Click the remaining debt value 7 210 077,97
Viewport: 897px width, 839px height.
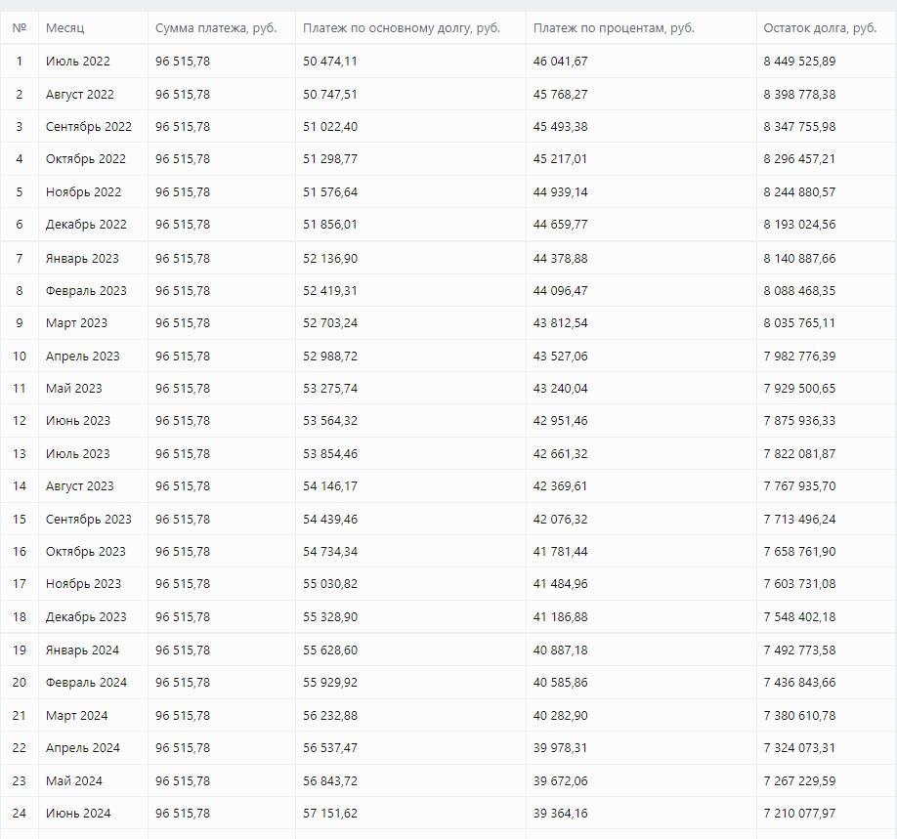(799, 814)
